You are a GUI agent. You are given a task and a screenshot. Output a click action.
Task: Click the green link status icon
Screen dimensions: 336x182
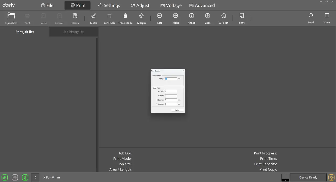[x=4, y=177]
